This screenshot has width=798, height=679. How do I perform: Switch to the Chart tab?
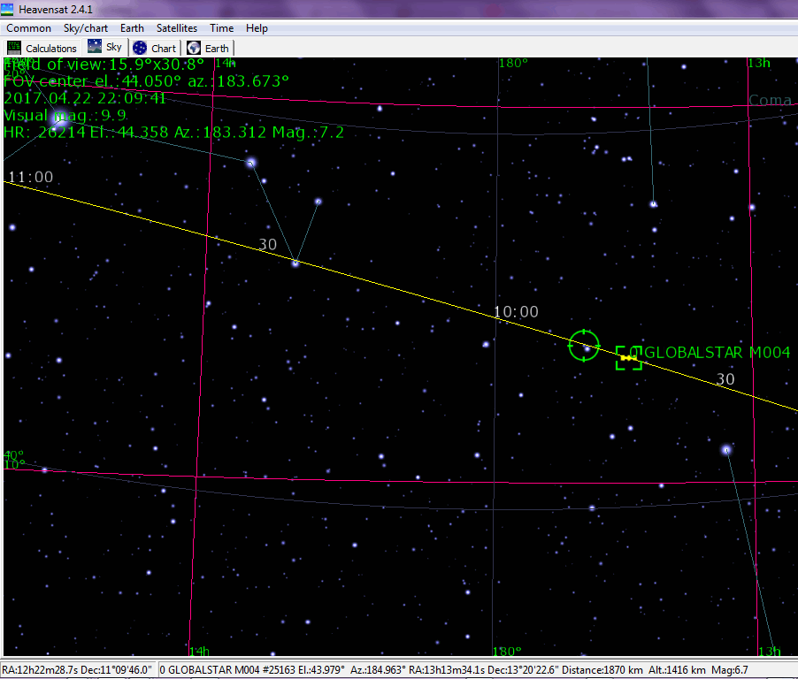coord(155,48)
